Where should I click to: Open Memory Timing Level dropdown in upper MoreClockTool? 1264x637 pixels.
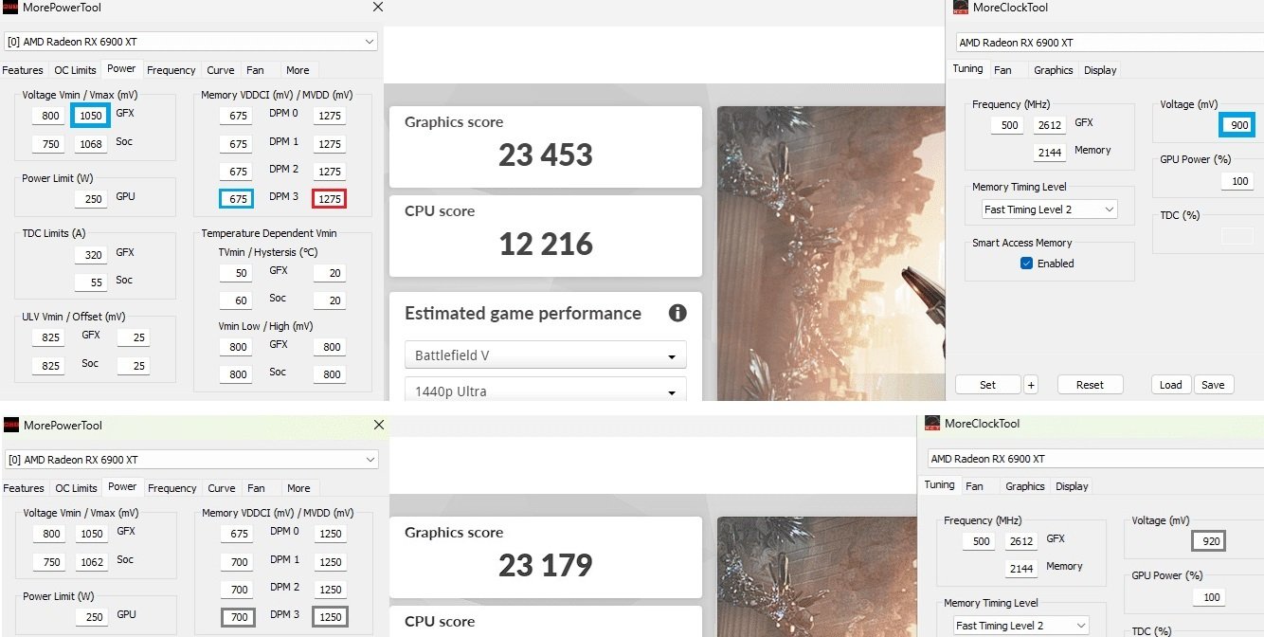coord(1050,209)
